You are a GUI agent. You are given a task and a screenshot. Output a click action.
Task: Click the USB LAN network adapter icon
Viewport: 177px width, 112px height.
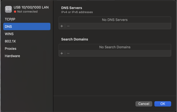pos(8,9)
